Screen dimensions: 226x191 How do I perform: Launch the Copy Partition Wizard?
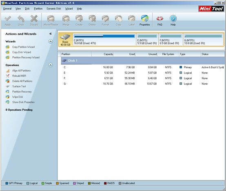coord(23,47)
